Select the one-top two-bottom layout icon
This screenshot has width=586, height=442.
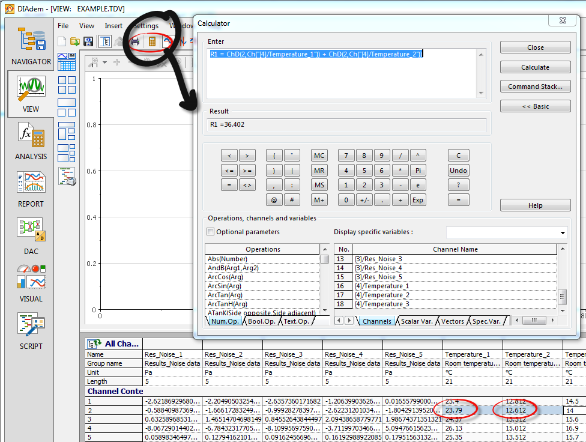click(67, 107)
